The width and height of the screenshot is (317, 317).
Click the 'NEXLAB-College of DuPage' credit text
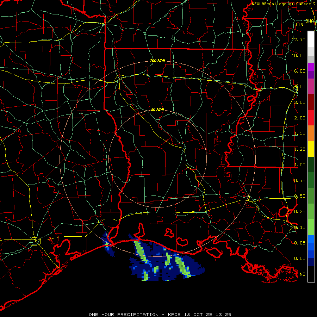coord(282,4)
